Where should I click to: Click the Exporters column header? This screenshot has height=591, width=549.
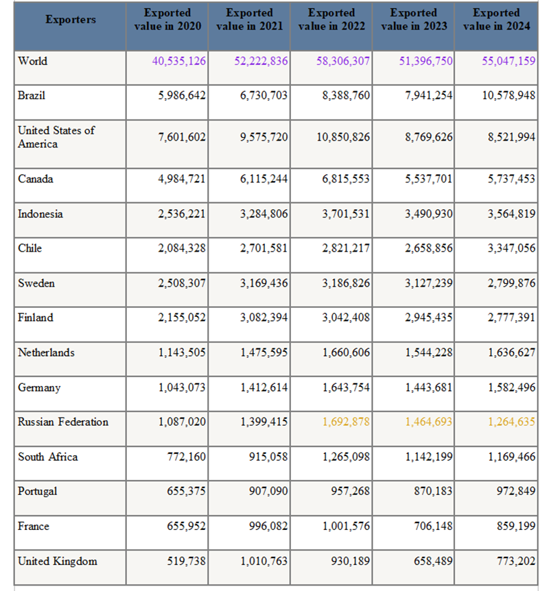pos(71,19)
